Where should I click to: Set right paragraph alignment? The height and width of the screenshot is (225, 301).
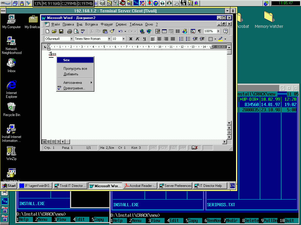click(166, 39)
